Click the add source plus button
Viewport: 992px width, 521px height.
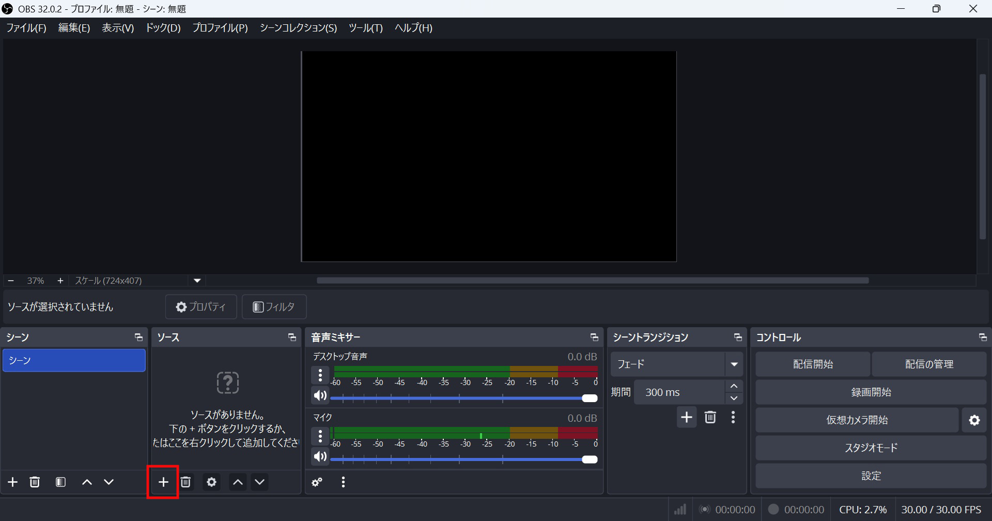(163, 482)
